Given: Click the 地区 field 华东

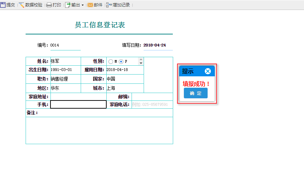Looking at the screenshot, I should pos(65,88).
